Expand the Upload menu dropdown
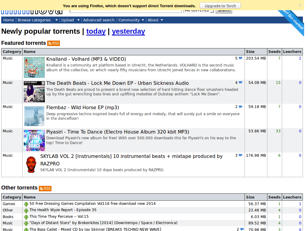Viewport: 308px width, 231px height. [79, 20]
